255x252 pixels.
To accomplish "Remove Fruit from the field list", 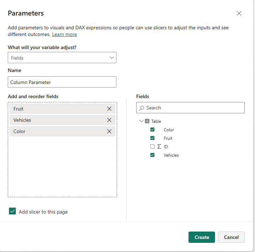I will click(109, 109).
